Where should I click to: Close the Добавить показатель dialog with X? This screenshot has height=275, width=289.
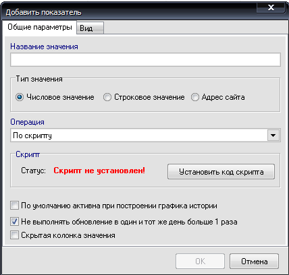pos(271,7)
